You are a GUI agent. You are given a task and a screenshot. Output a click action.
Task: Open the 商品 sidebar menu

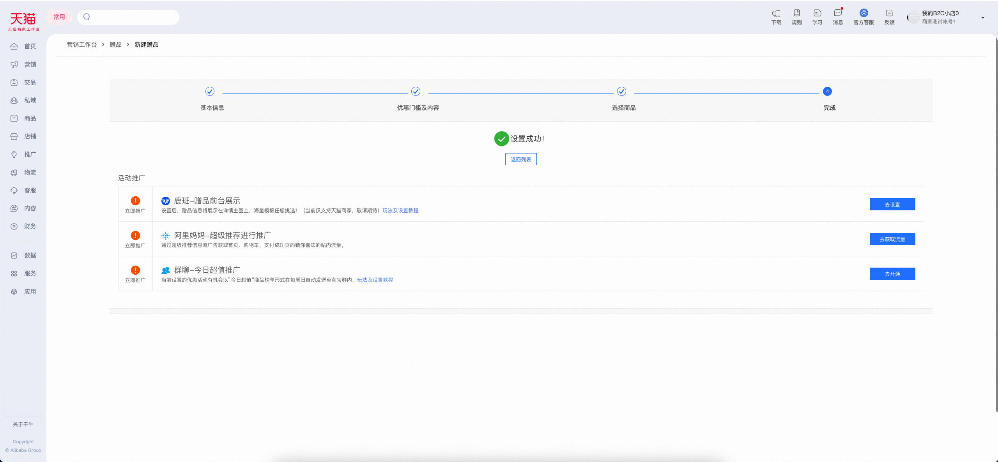(x=23, y=118)
